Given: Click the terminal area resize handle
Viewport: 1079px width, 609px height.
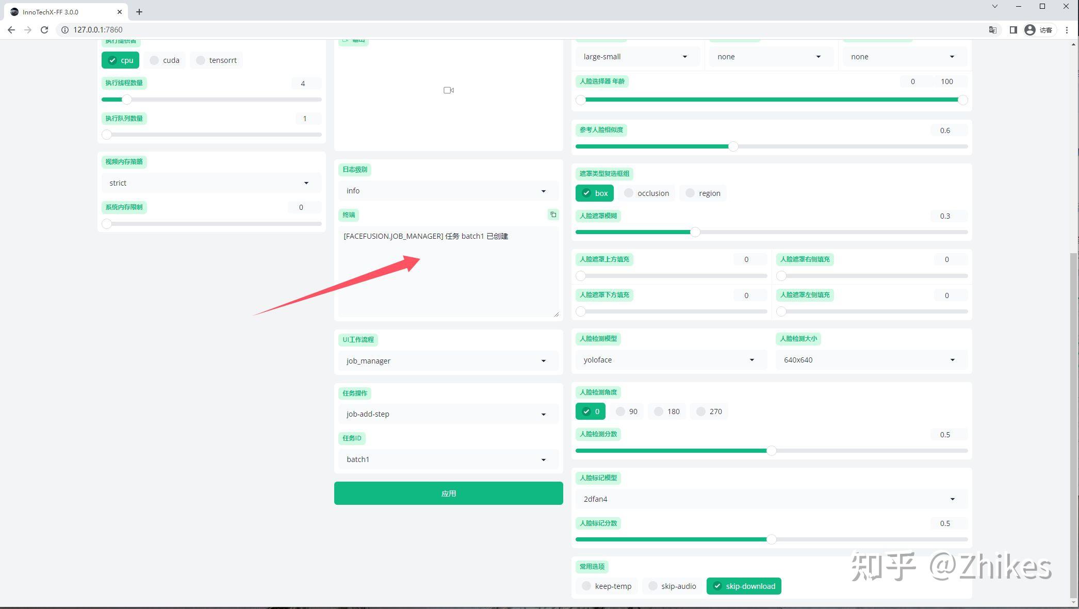Looking at the screenshot, I should 556,314.
